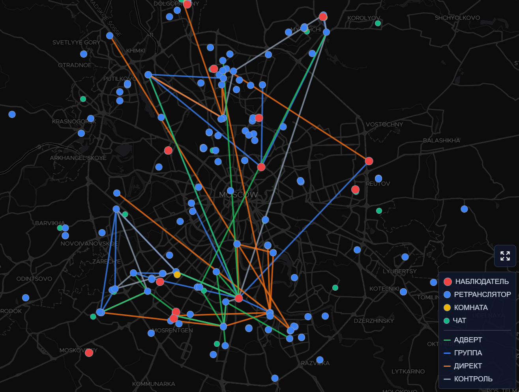The image size is (519, 392).
Task: Click the MOSCOW city label on map
Action: pyautogui.click(x=238, y=195)
